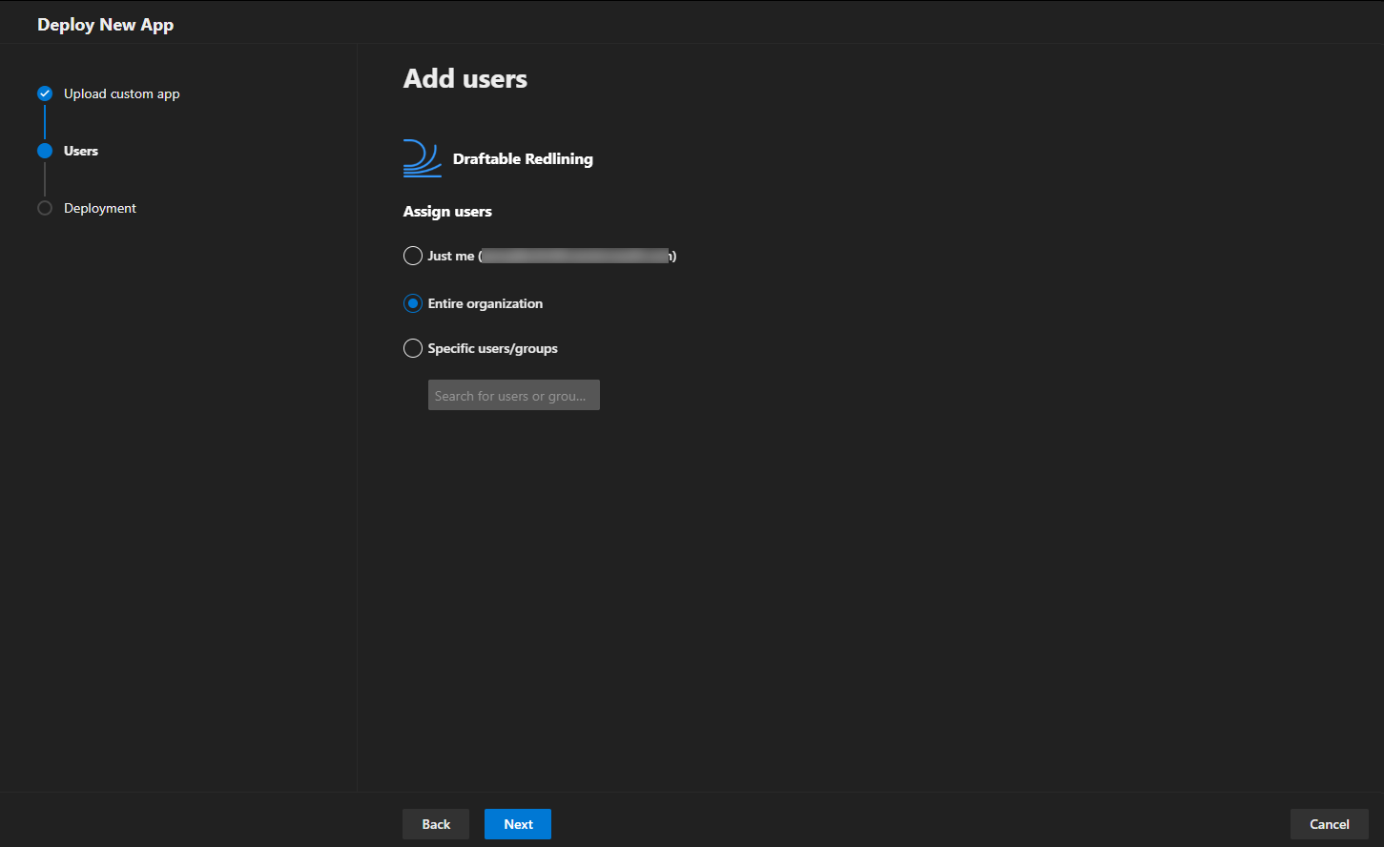Select the Entire organization radio option
The height and width of the screenshot is (847, 1384).
pos(413,303)
